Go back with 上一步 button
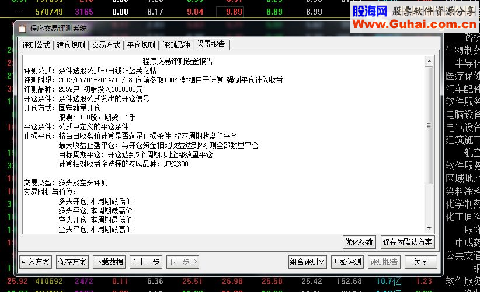The height and width of the screenshot is (292, 480). (146, 262)
